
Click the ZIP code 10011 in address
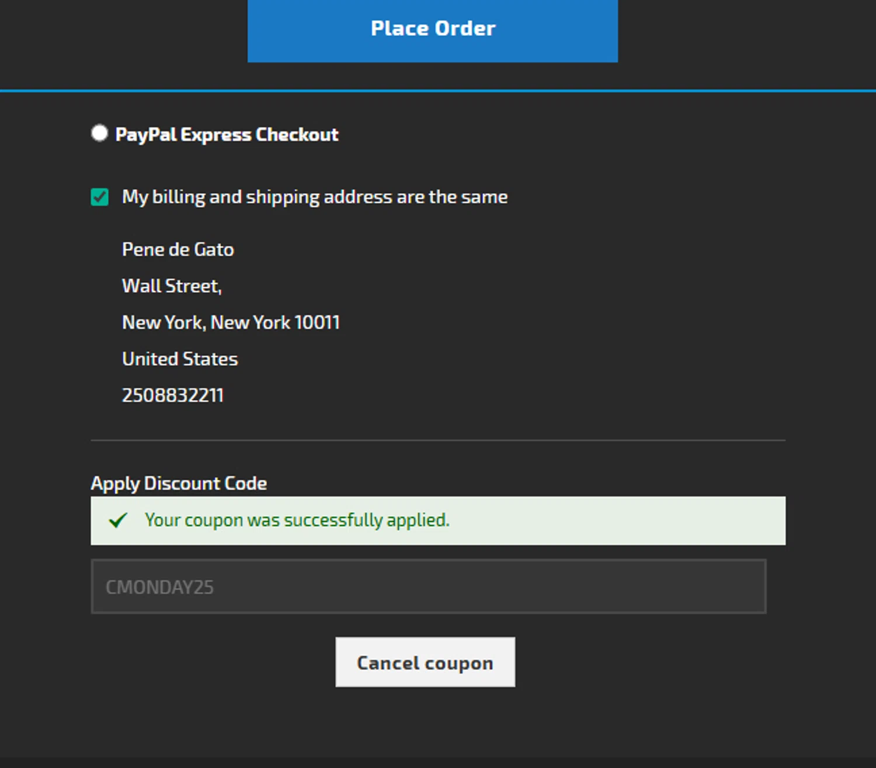coord(317,322)
